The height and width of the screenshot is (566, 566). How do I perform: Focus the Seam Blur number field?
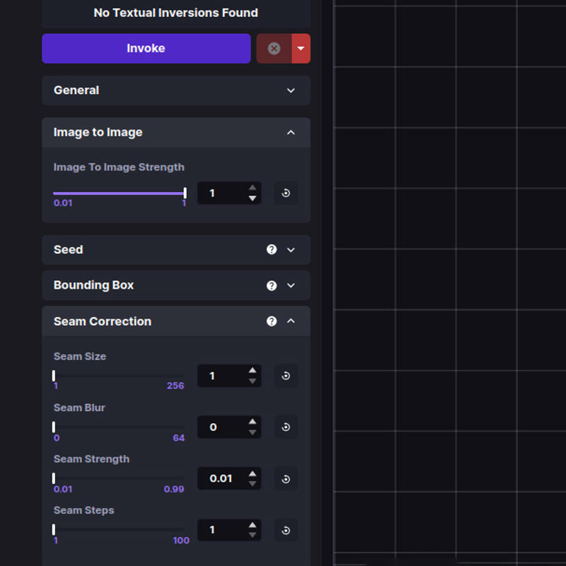(x=223, y=427)
